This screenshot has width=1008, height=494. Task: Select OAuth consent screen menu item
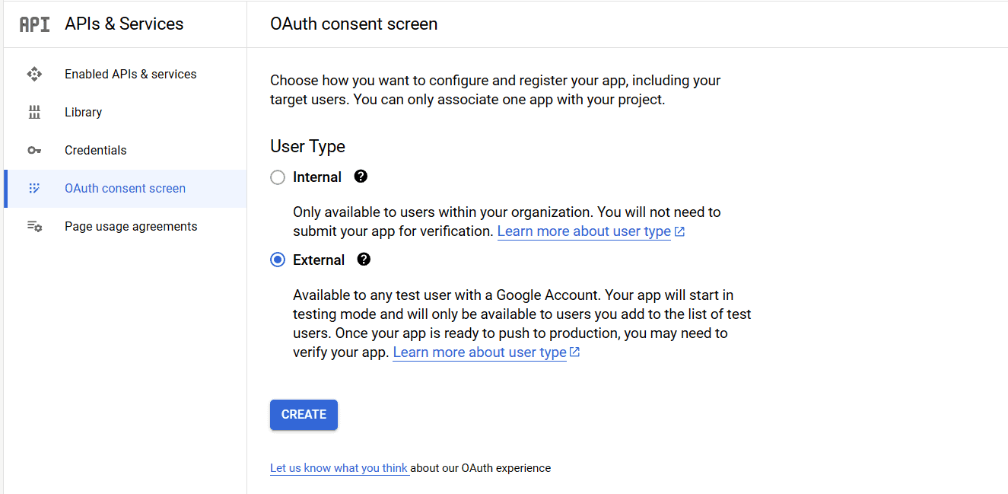pos(125,188)
